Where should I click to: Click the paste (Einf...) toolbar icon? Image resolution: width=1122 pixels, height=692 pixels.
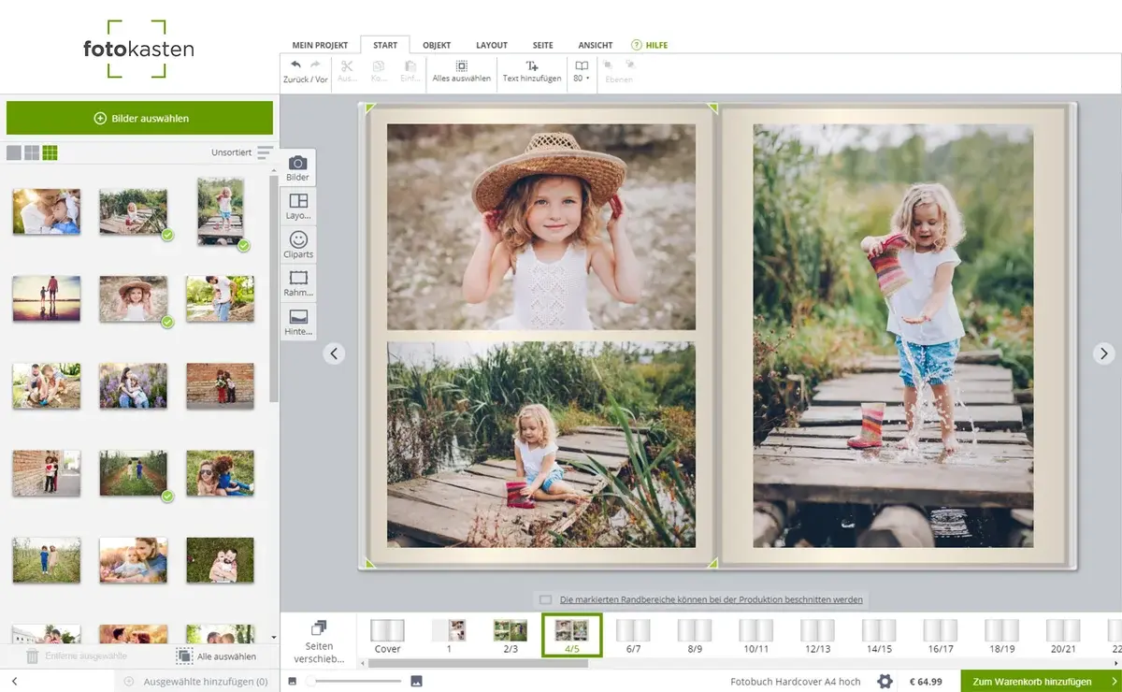click(410, 66)
